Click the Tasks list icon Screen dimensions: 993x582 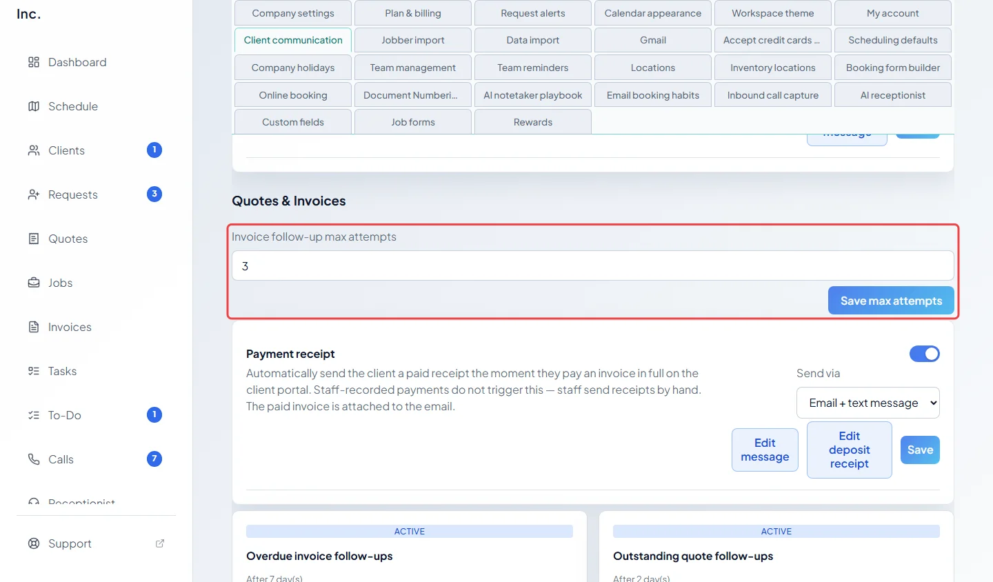click(x=34, y=371)
